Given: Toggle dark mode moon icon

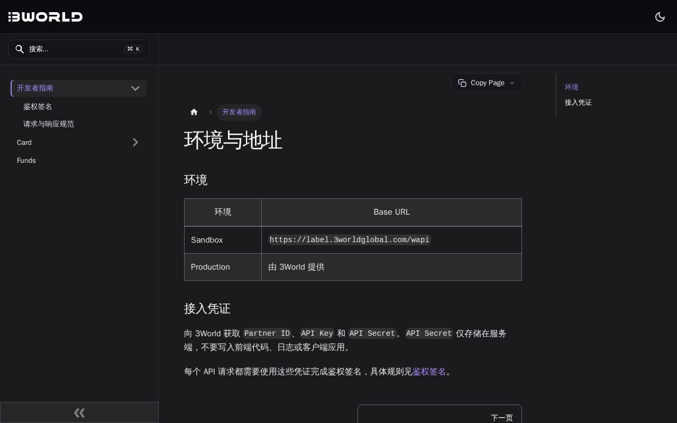Looking at the screenshot, I should pyautogui.click(x=660, y=17).
